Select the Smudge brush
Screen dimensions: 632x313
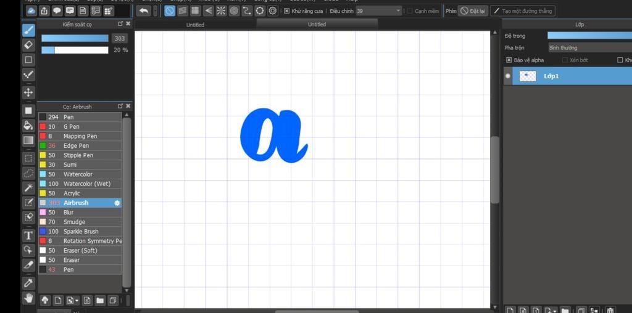click(x=80, y=222)
